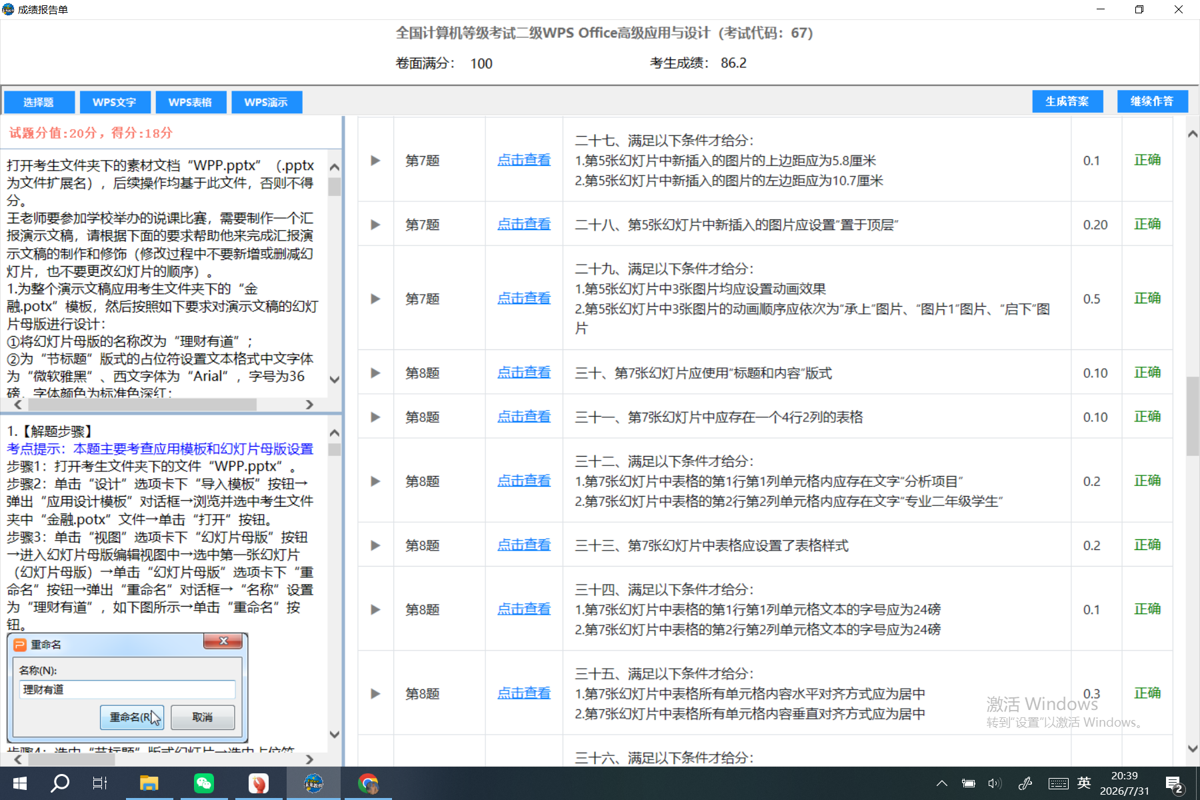Click the 成绩报告单 app icon in title bar
This screenshot has width=1200, height=800.
8,9
